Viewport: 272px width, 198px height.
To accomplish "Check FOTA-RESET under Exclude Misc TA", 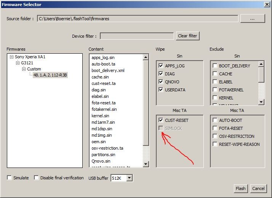I will tap(215, 128).
